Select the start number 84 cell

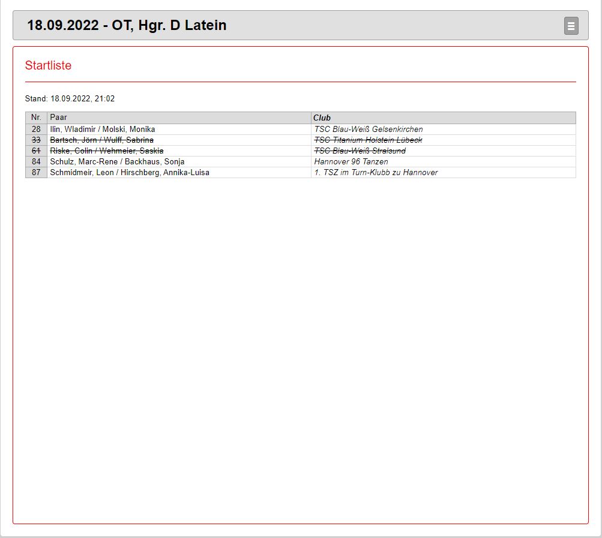coord(36,161)
